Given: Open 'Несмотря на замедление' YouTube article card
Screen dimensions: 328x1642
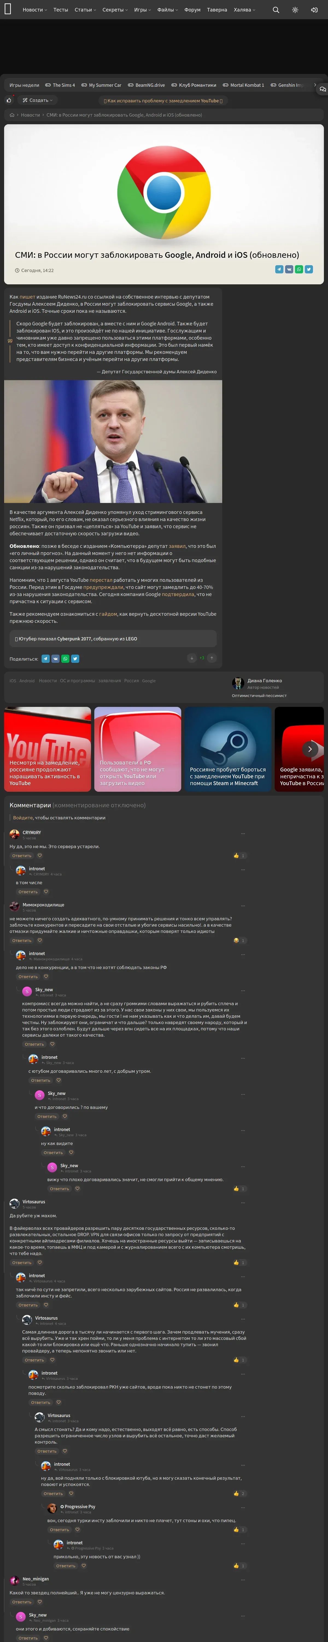Looking at the screenshot, I should point(48,750).
